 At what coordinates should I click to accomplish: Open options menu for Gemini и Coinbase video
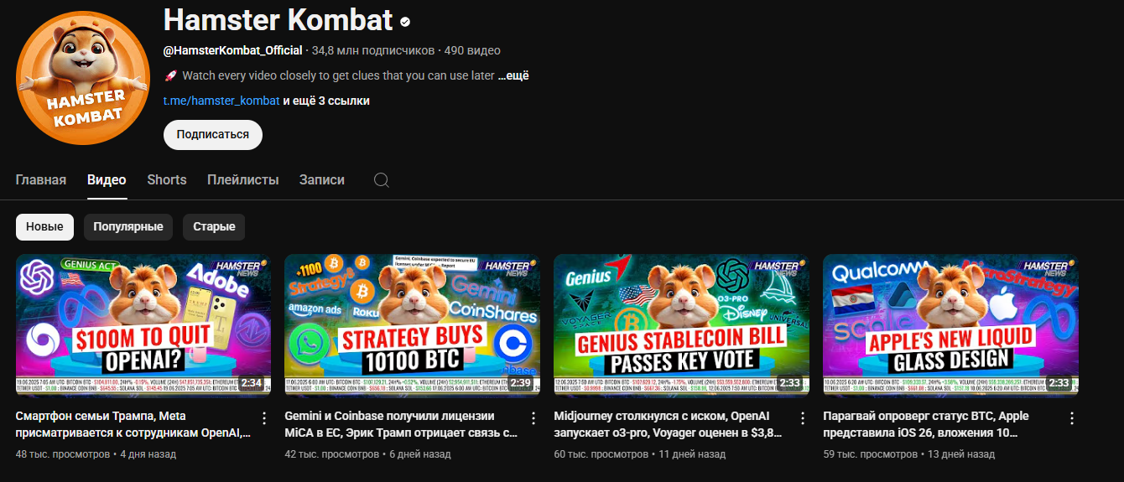pos(533,417)
